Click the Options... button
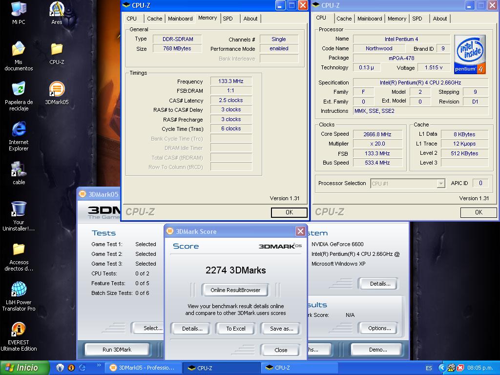This screenshot has height=375, width=500. [379, 328]
